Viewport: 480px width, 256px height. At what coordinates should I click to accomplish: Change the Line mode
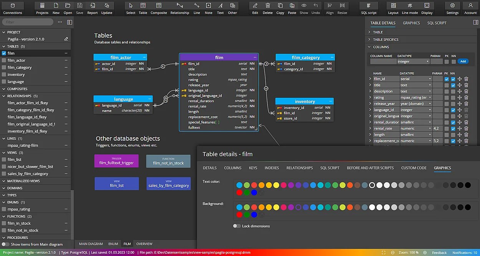pyautogui.click(x=409, y=8)
